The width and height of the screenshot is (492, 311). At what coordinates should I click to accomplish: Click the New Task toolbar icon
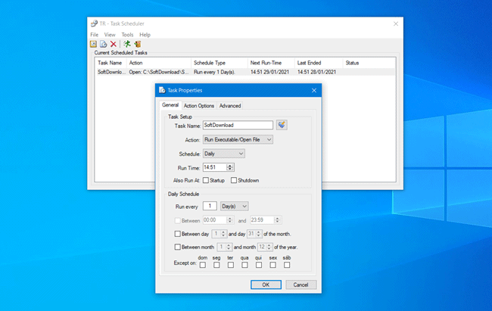[x=93, y=44]
